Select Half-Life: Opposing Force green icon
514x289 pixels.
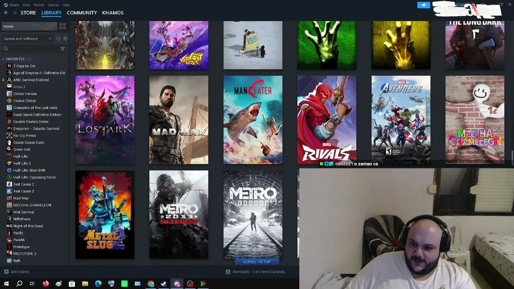point(9,177)
